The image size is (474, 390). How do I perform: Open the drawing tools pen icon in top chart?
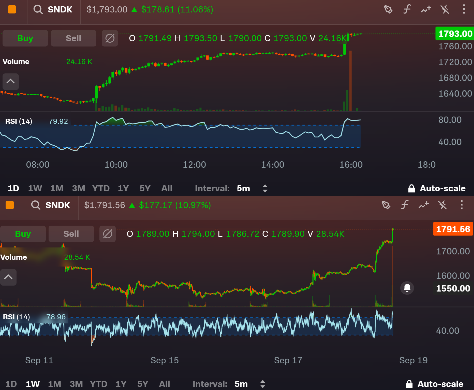coord(388,10)
